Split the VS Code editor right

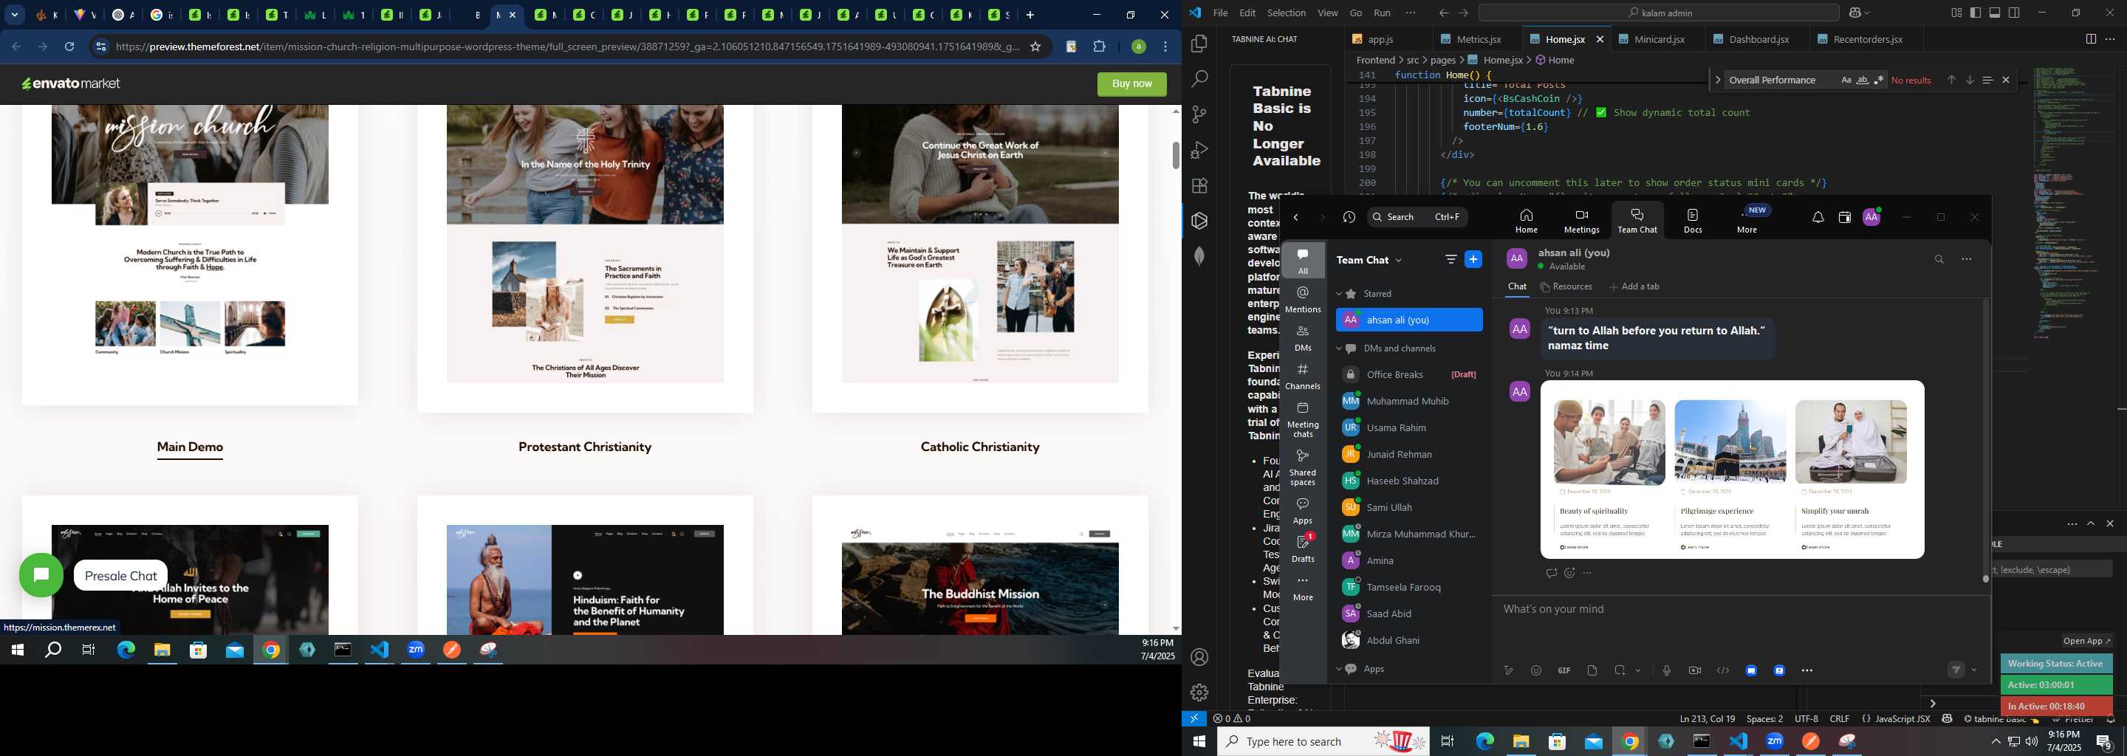2090,39
